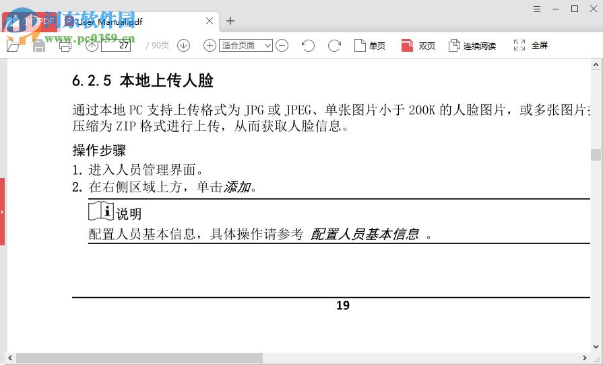This screenshot has height=365, width=603.
Task: Click the vertical scrollbar thumb
Action: coord(596,155)
